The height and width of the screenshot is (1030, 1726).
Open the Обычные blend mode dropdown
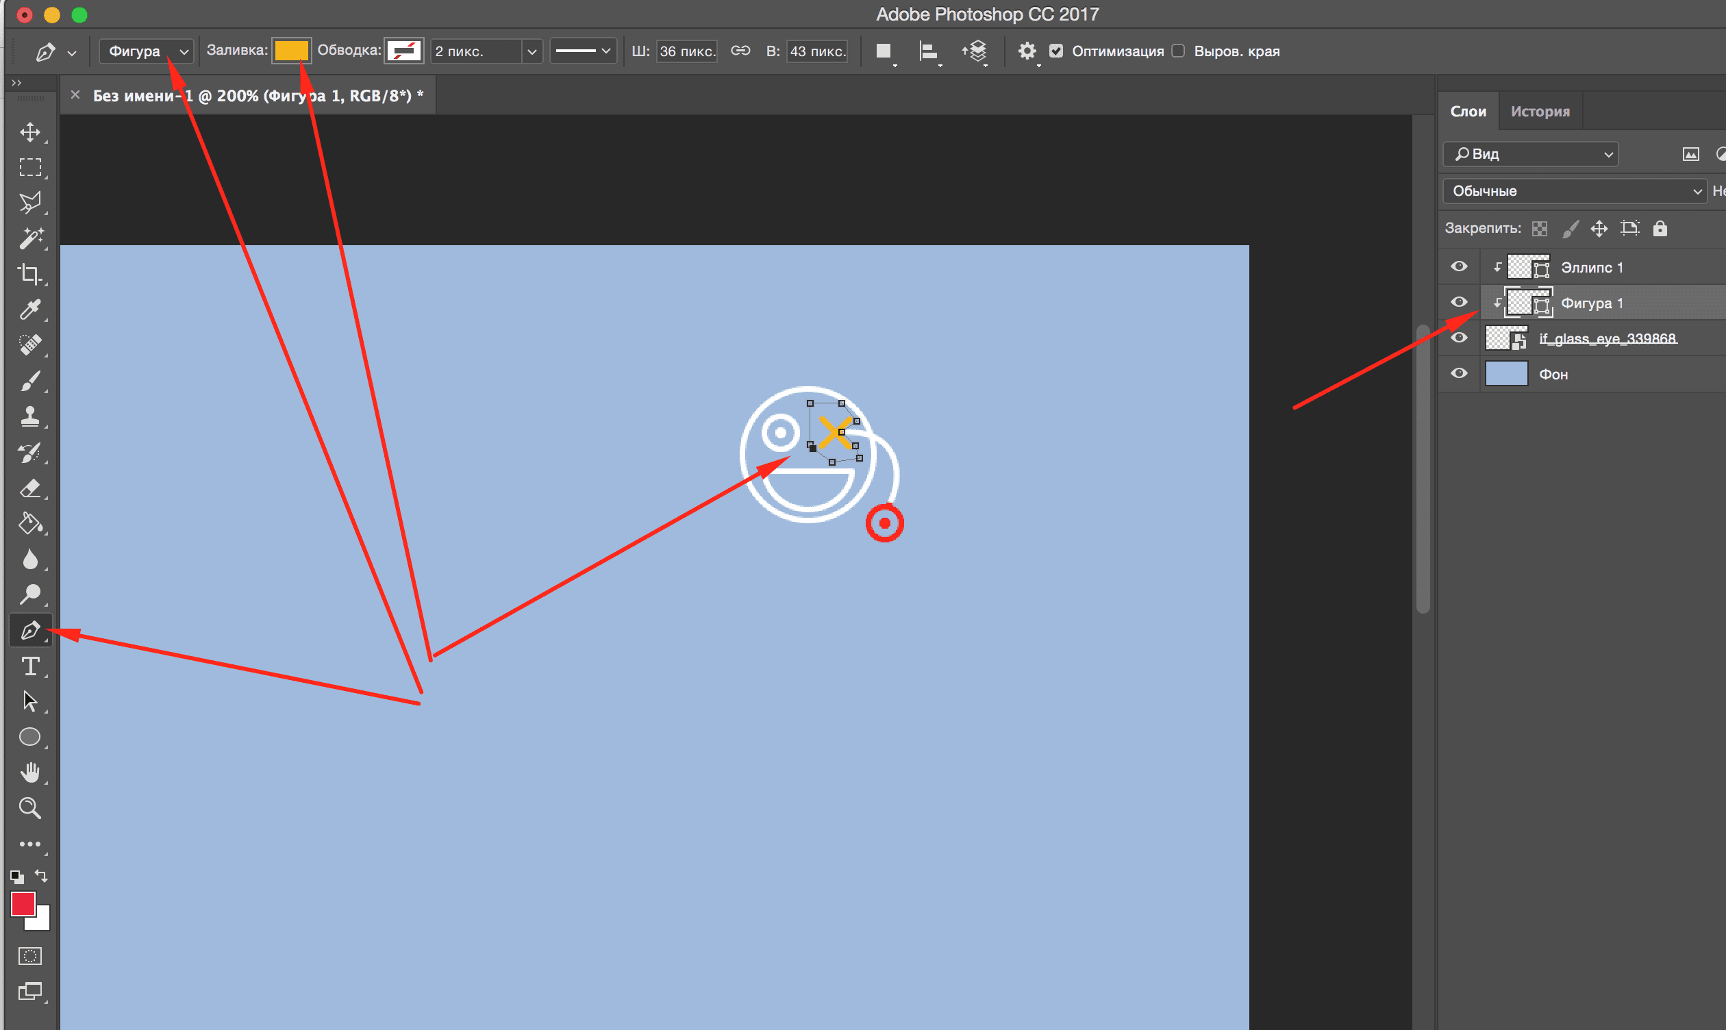click(x=1574, y=191)
